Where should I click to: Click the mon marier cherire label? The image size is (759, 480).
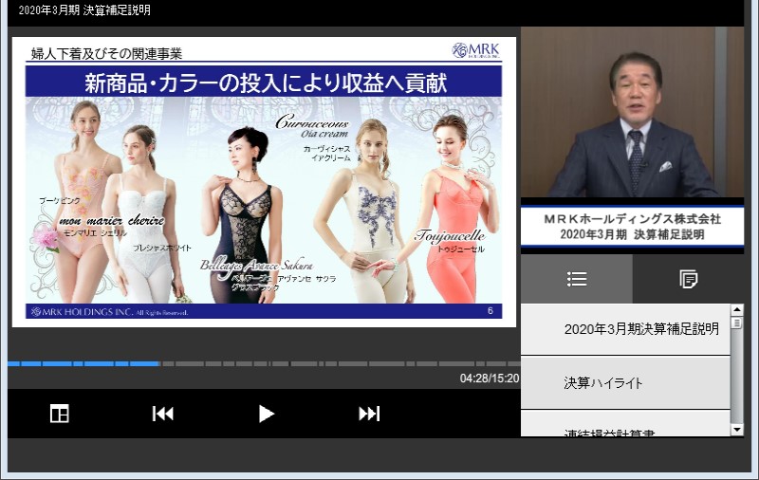[112, 221]
